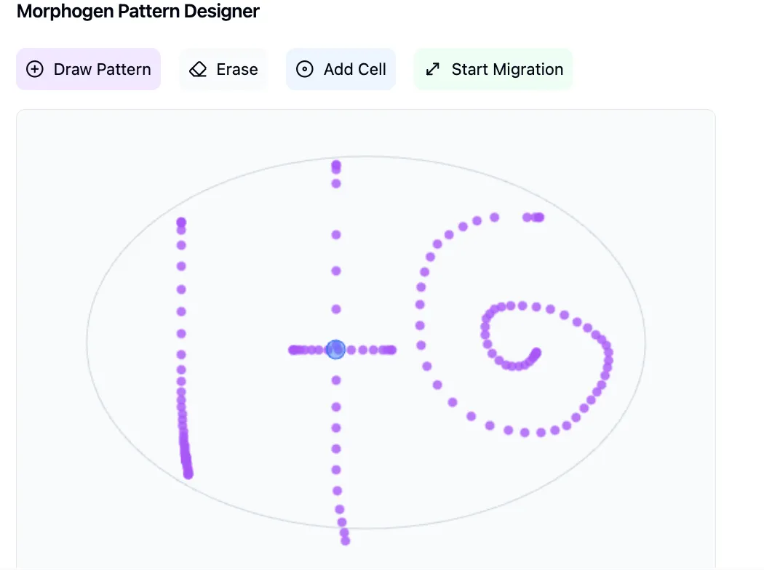
Task: Click the left end of the horizontal crossbar
Action: pos(293,350)
